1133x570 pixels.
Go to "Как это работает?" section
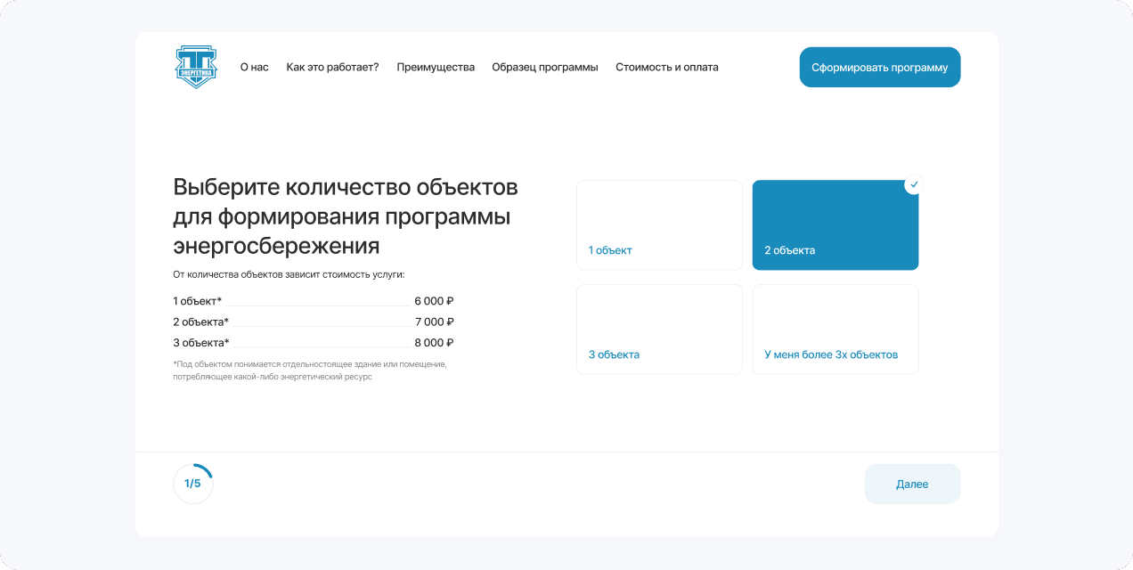point(332,67)
